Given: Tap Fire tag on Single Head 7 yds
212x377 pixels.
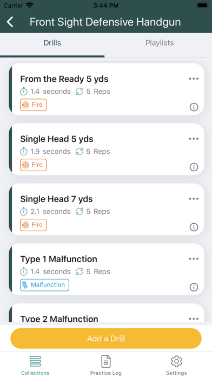Looking at the screenshot, I should [34, 225].
